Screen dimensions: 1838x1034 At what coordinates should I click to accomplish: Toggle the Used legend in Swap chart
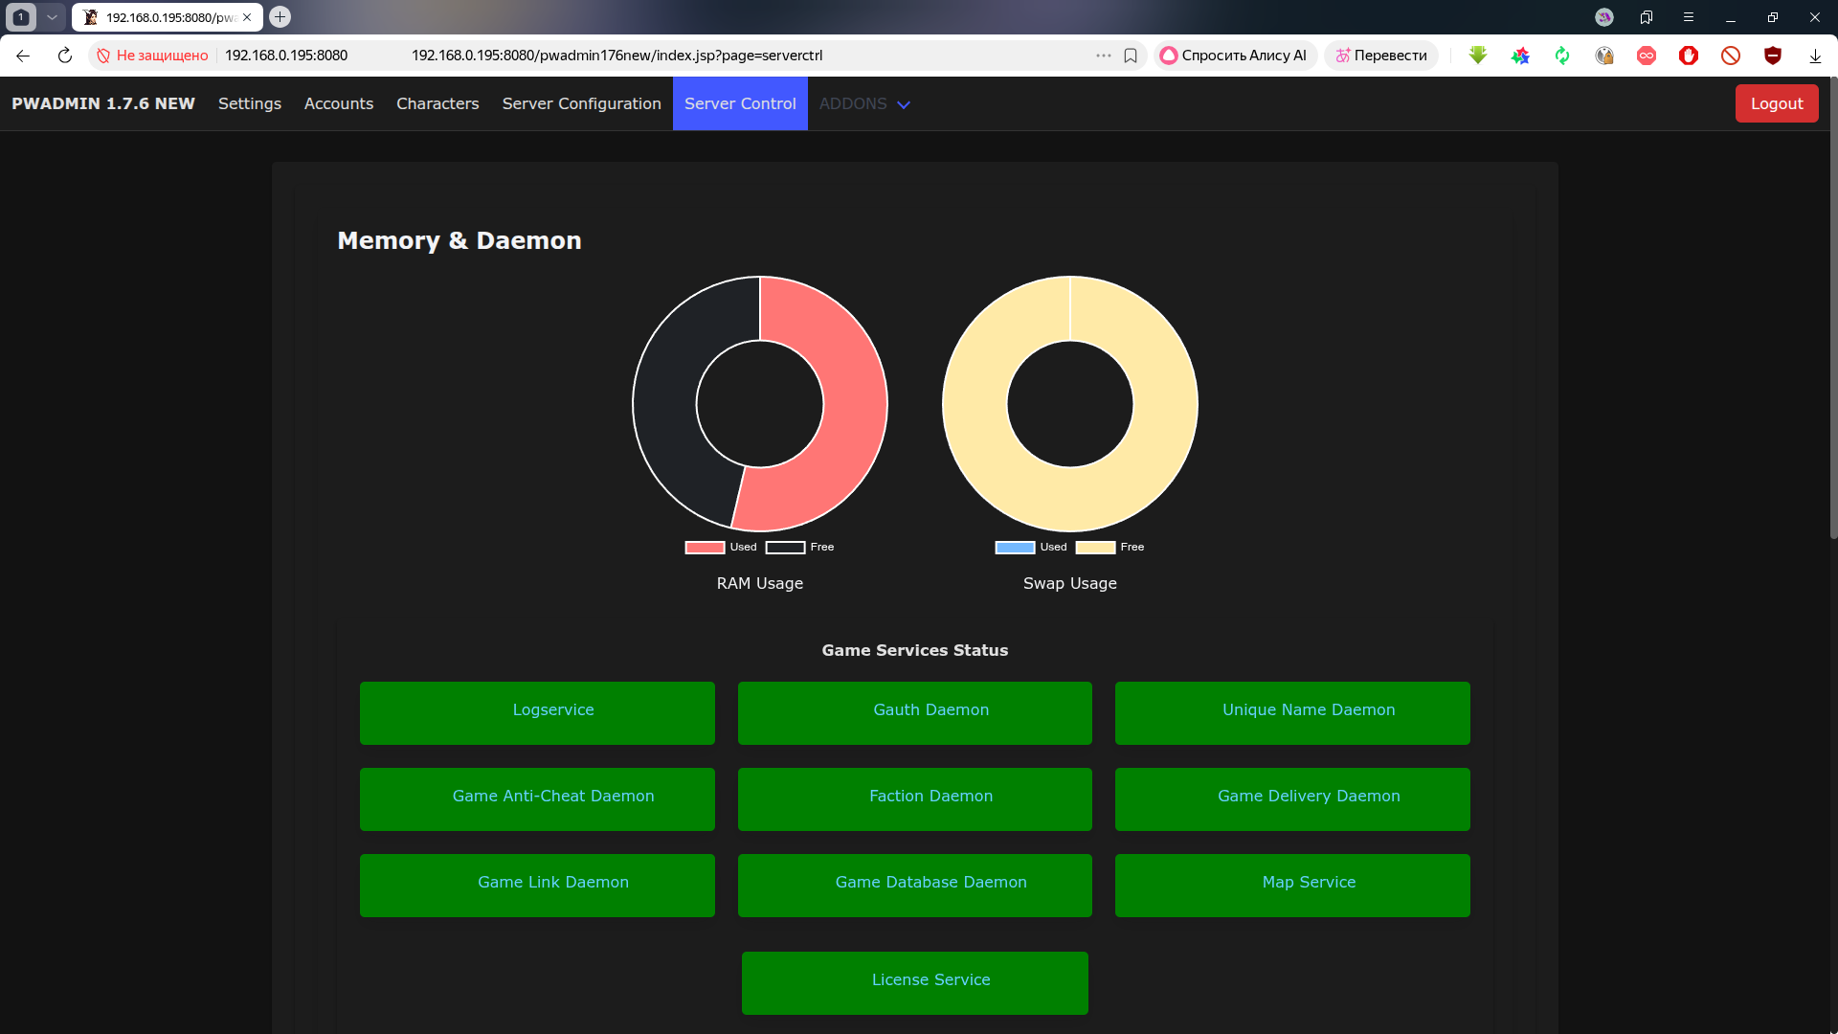1031,548
